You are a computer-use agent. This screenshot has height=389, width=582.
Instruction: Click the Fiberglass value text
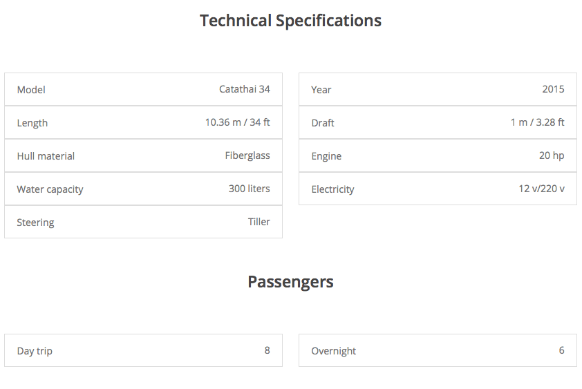[x=247, y=155]
